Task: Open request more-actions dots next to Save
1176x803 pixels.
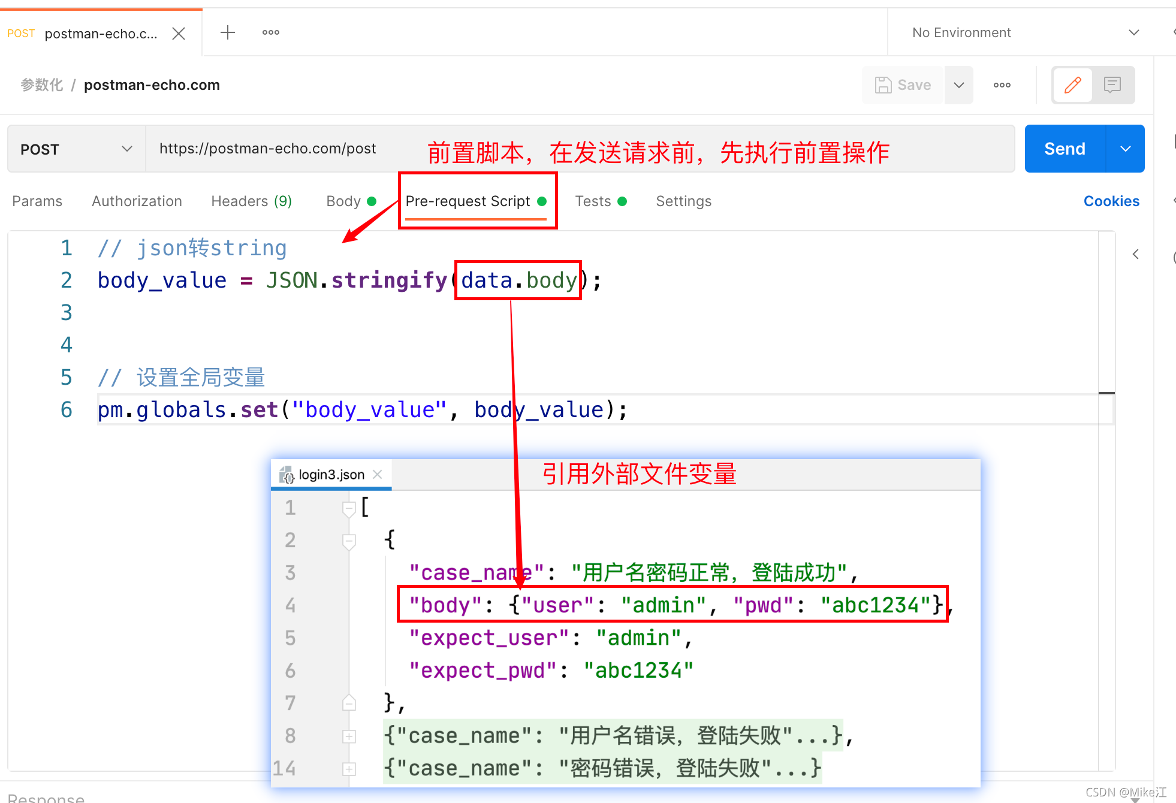Action: click(1002, 85)
